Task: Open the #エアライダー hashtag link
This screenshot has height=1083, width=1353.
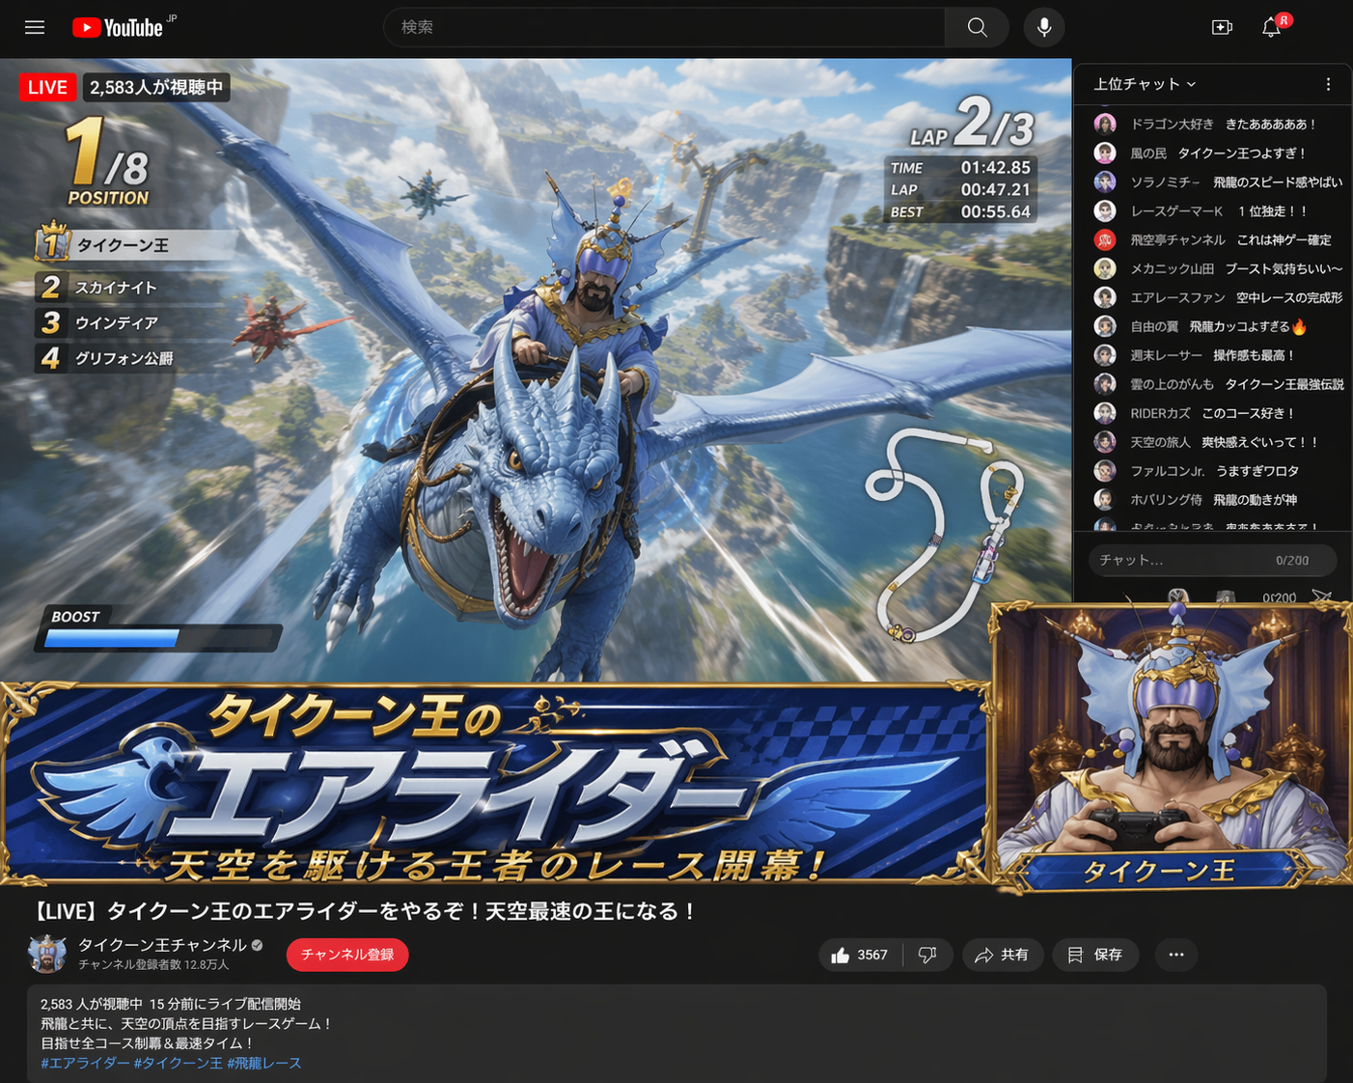Action: (85, 1063)
